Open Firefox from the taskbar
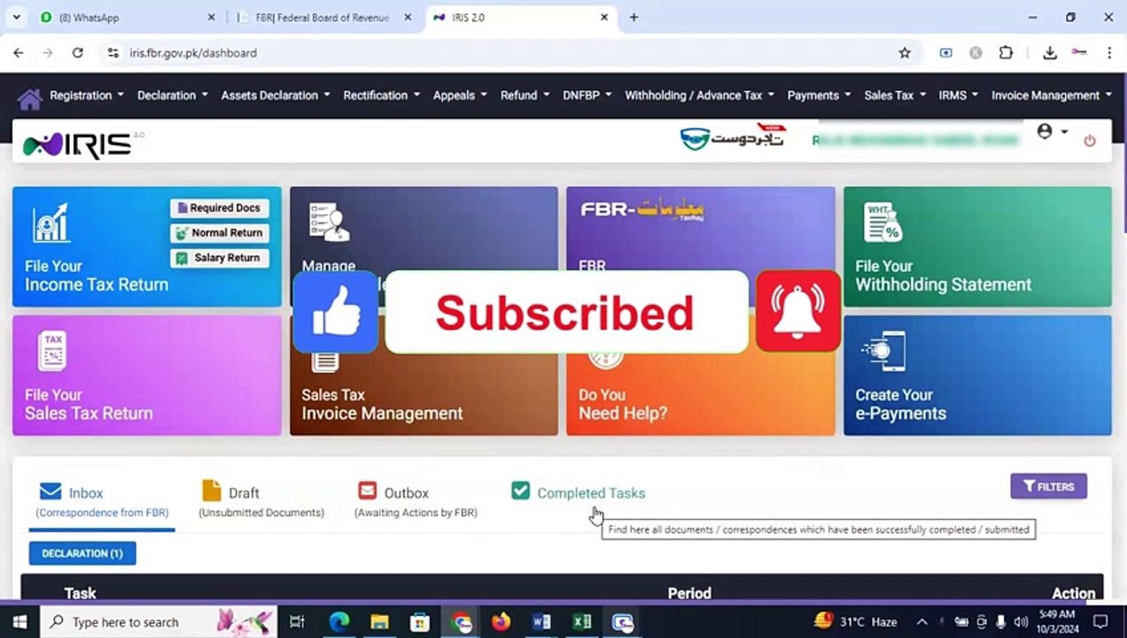The width and height of the screenshot is (1127, 638). [501, 622]
